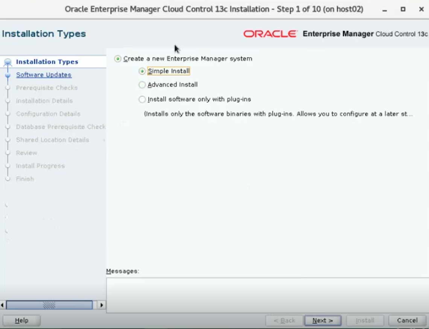Click the Installation Types page heading
Image resolution: width=429 pixels, height=329 pixels.
[x=44, y=34]
